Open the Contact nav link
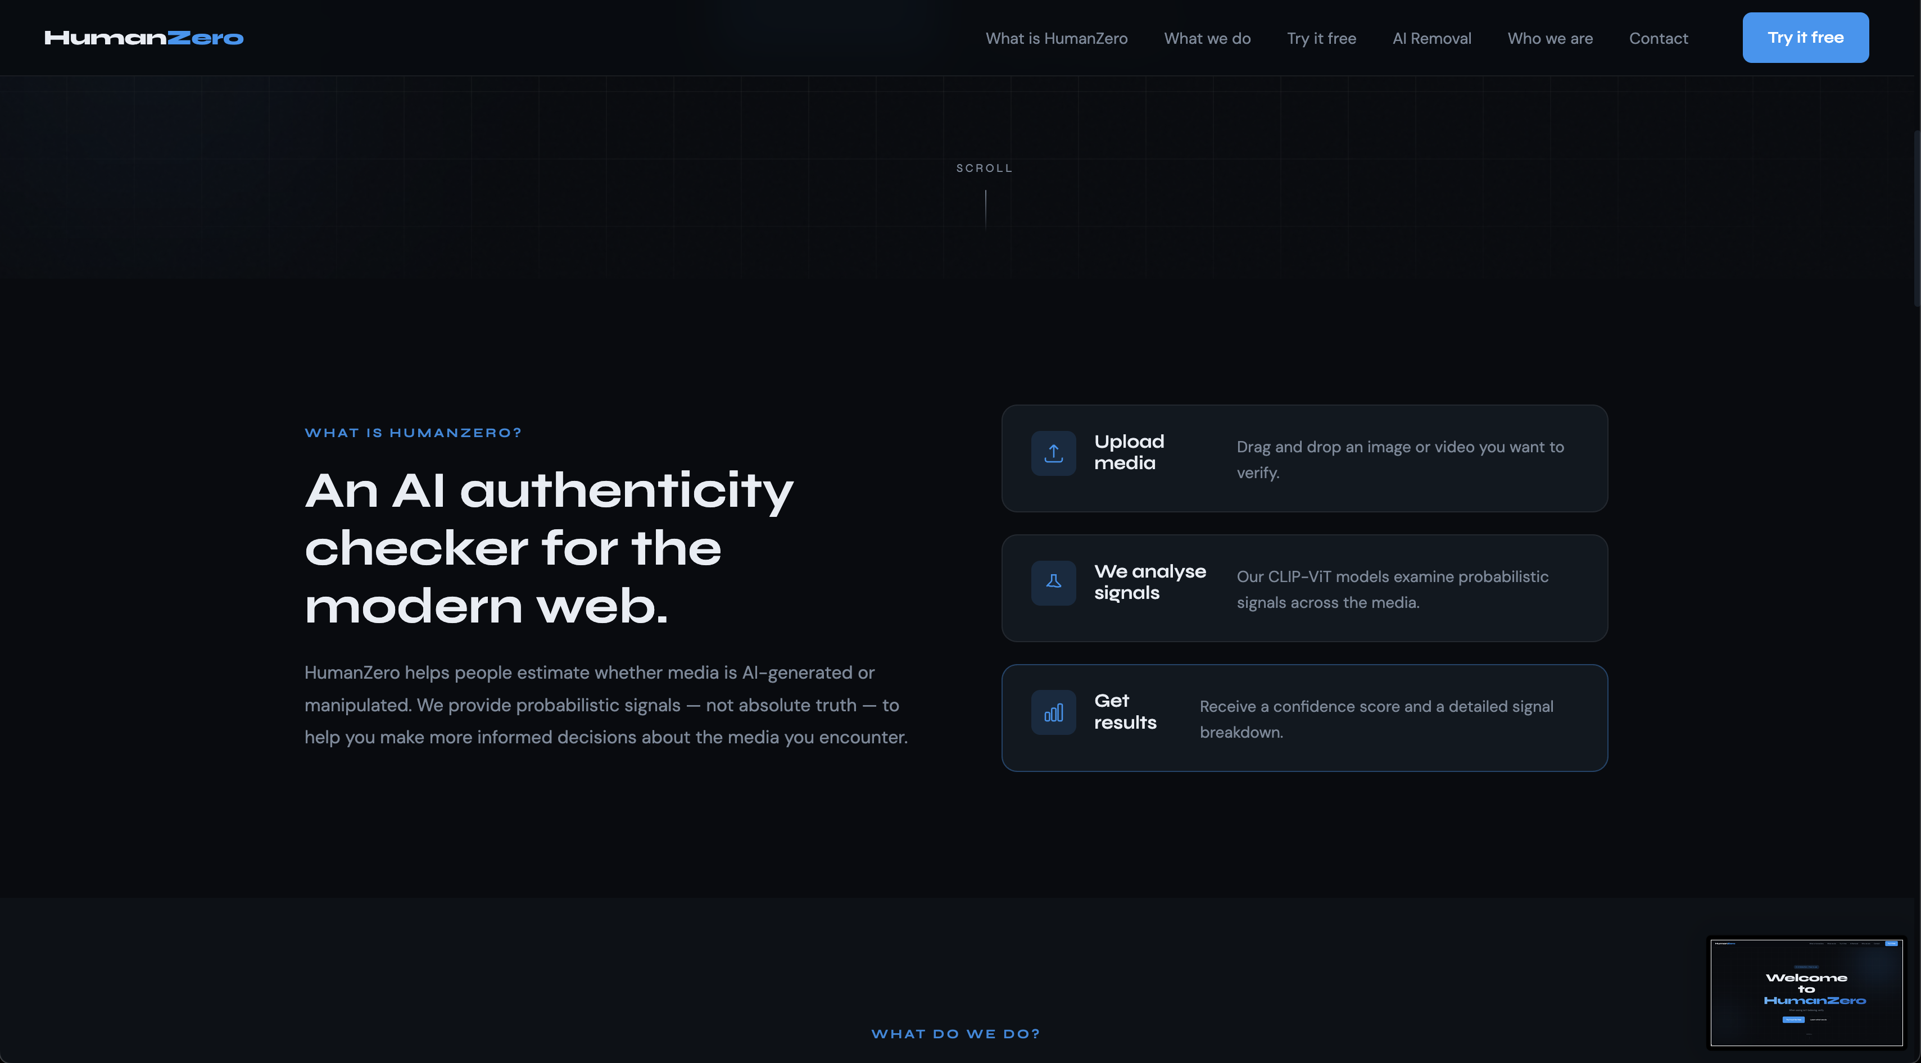Viewport: 1921px width, 1063px height. tap(1658, 38)
